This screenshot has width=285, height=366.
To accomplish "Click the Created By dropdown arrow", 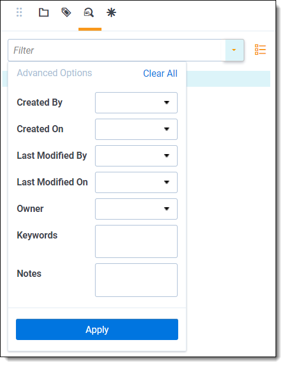I will coord(166,103).
